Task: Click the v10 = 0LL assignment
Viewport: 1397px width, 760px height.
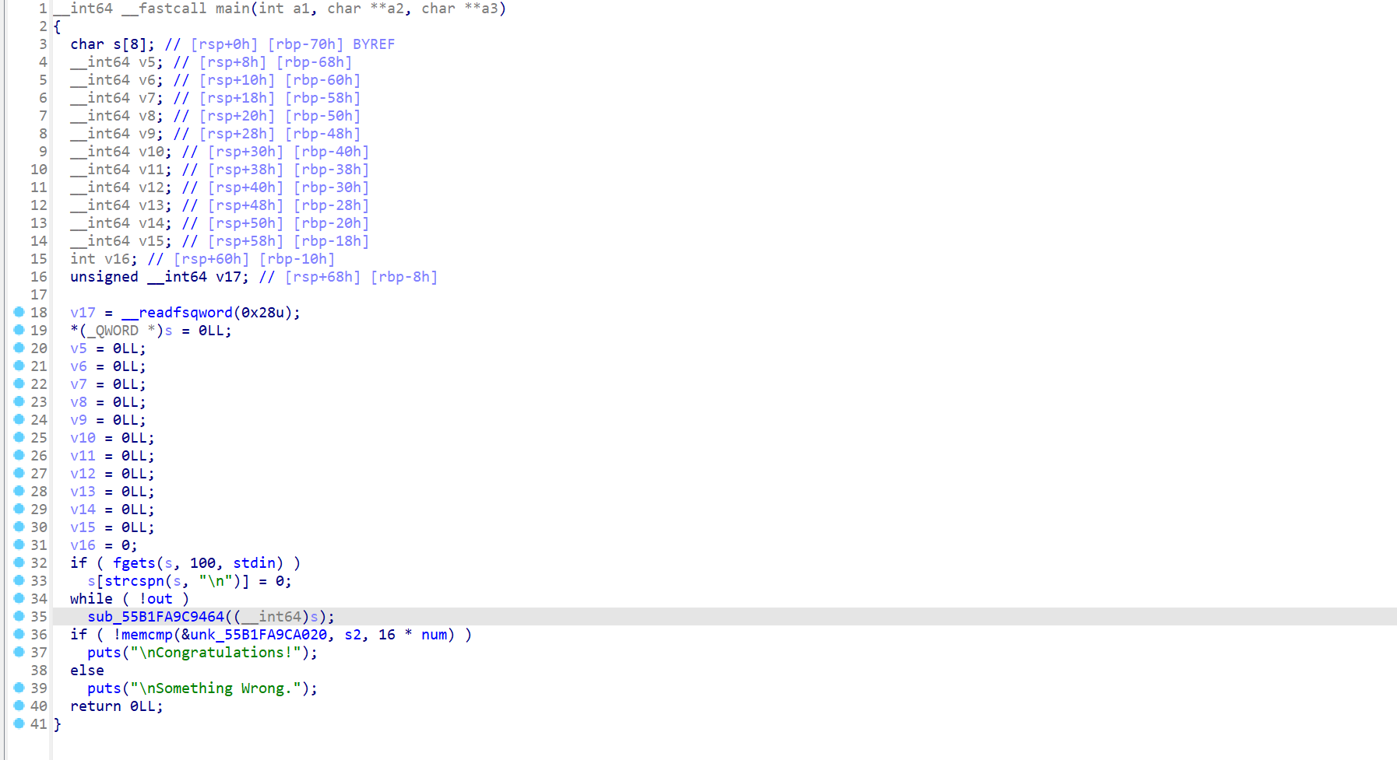Action: click(112, 438)
